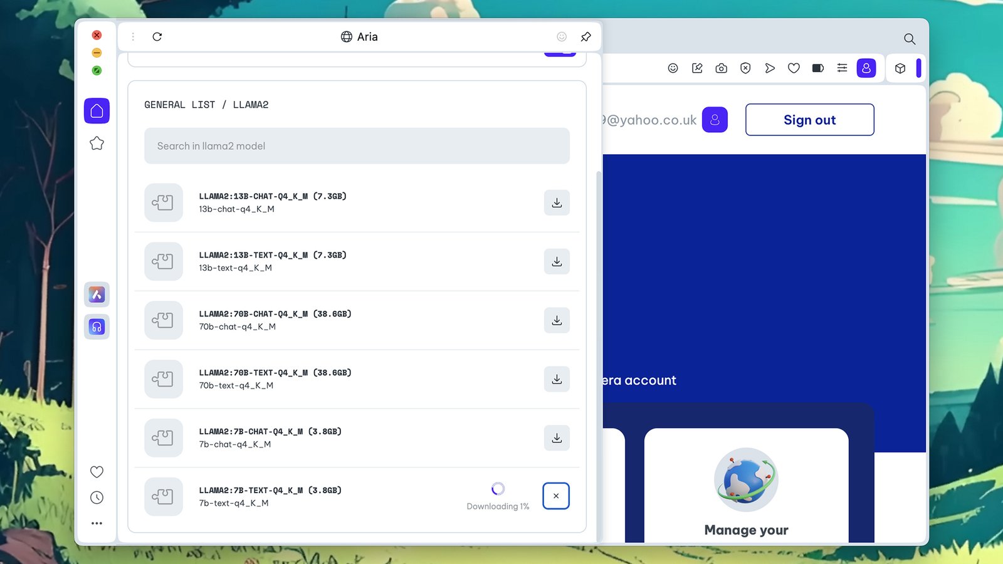The height and width of the screenshot is (564, 1003).
Task: Click the LLAMA2:13B-TEXT-Q4_K_M (7.3GB) title
Action: click(x=273, y=255)
